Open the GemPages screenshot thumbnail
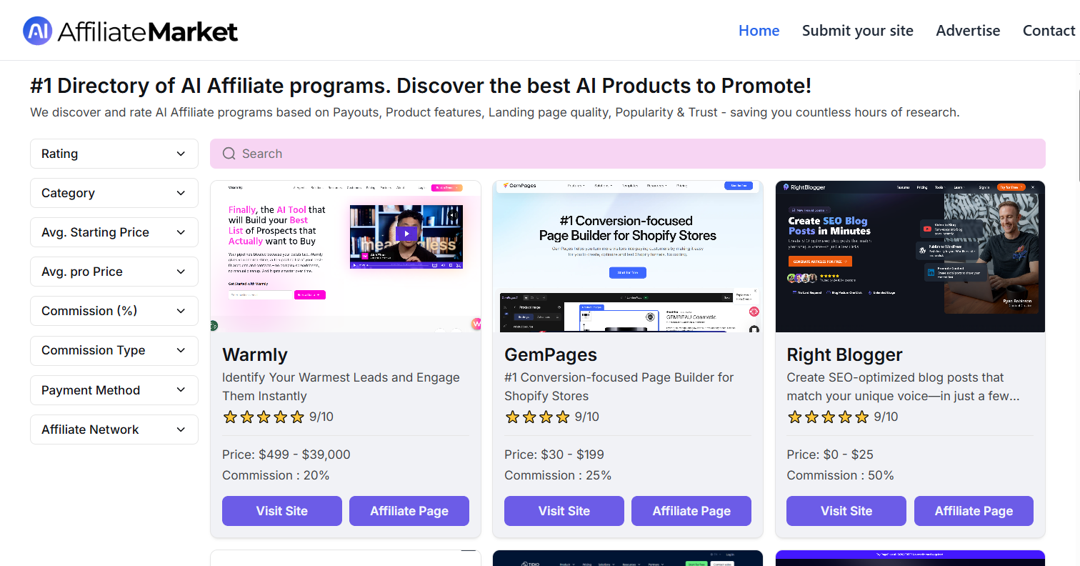This screenshot has width=1080, height=566. [627, 256]
